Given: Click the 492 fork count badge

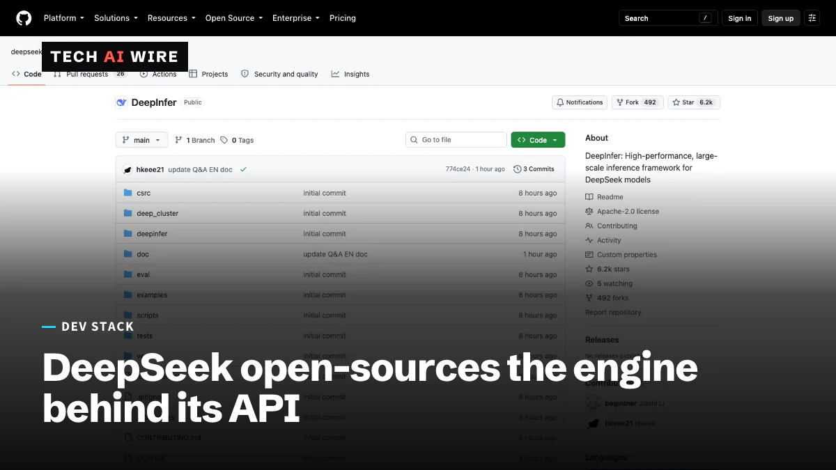Looking at the screenshot, I should pyautogui.click(x=650, y=102).
